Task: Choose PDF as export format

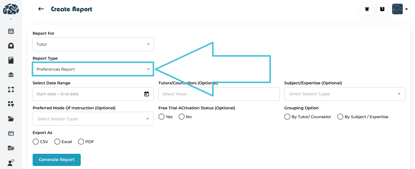Action: coord(81,142)
